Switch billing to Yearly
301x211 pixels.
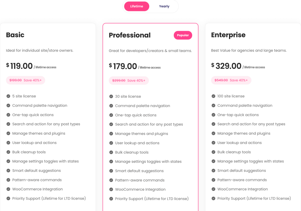click(x=164, y=6)
